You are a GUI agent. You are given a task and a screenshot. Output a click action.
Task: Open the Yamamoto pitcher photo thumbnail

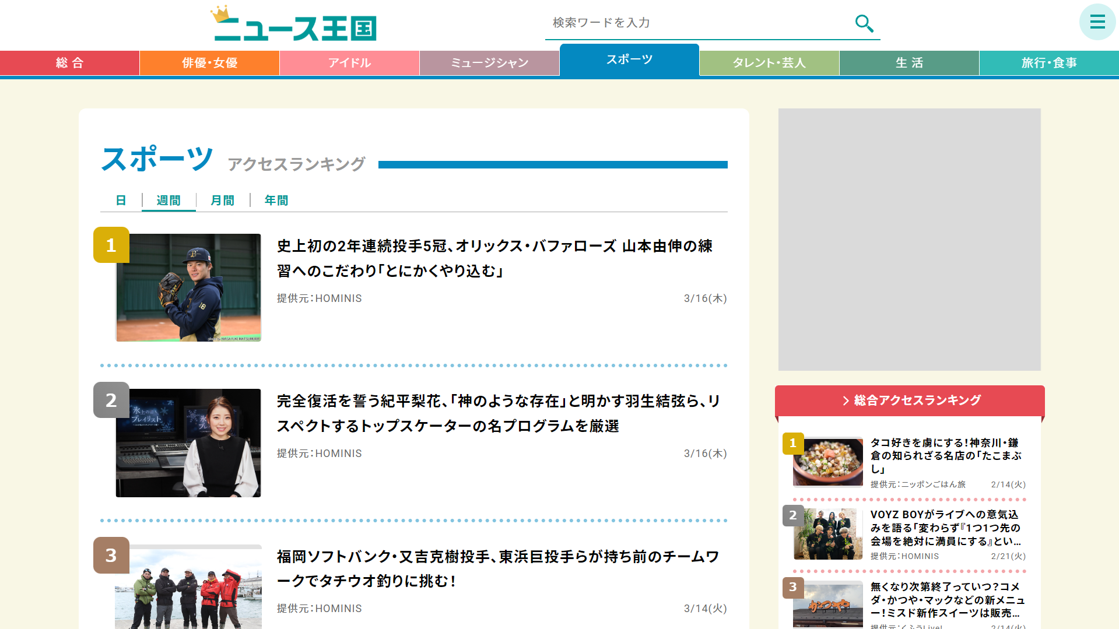188,287
